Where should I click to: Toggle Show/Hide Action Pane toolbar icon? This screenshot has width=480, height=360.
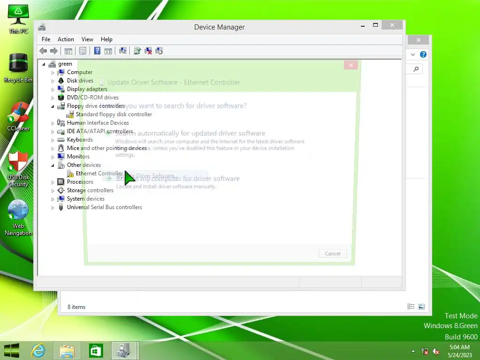(x=108, y=51)
